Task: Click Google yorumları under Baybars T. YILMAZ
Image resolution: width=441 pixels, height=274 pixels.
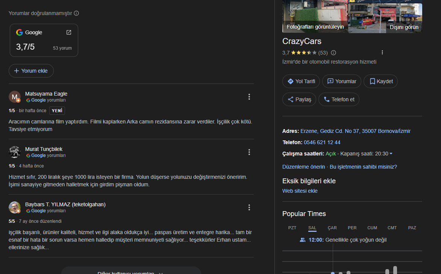Action: 46,211
